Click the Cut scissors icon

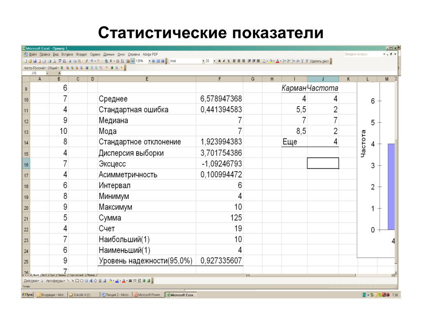[70, 61]
